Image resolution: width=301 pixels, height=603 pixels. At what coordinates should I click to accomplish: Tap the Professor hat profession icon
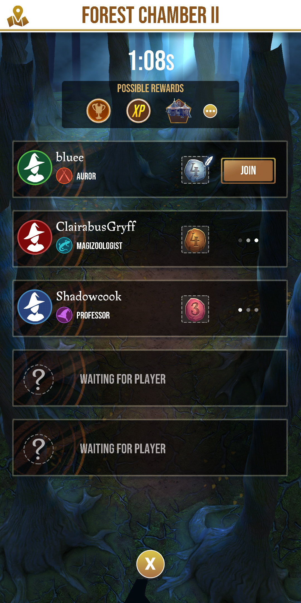point(64,315)
